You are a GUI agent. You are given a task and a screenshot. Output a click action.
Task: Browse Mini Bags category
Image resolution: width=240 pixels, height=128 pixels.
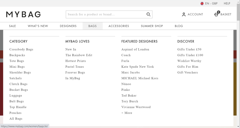pos(17,67)
